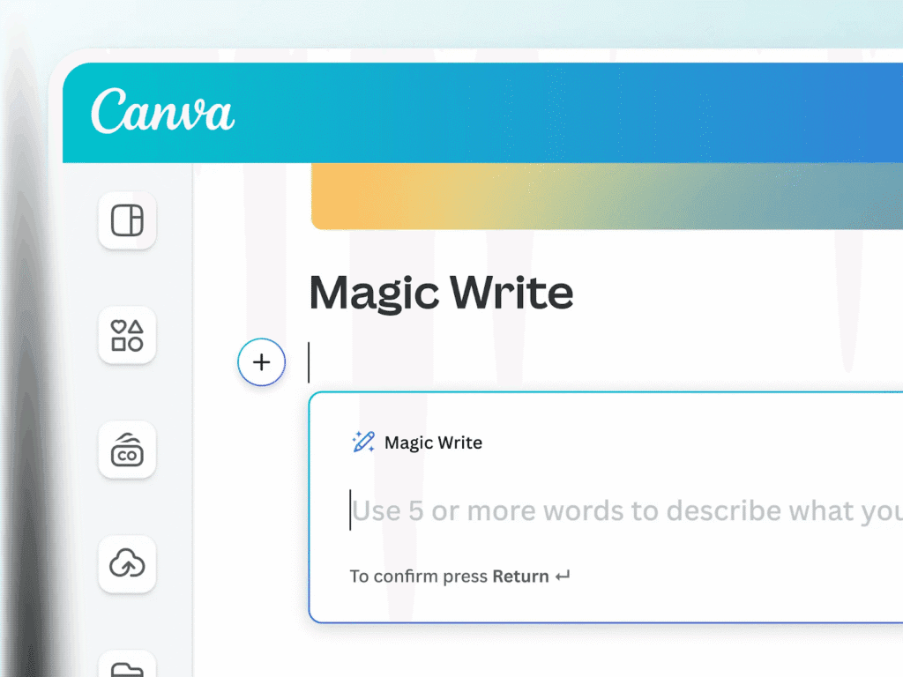This screenshot has width=903, height=677.
Task: Click the Magic Write pencil sparkle icon
Action: click(363, 443)
